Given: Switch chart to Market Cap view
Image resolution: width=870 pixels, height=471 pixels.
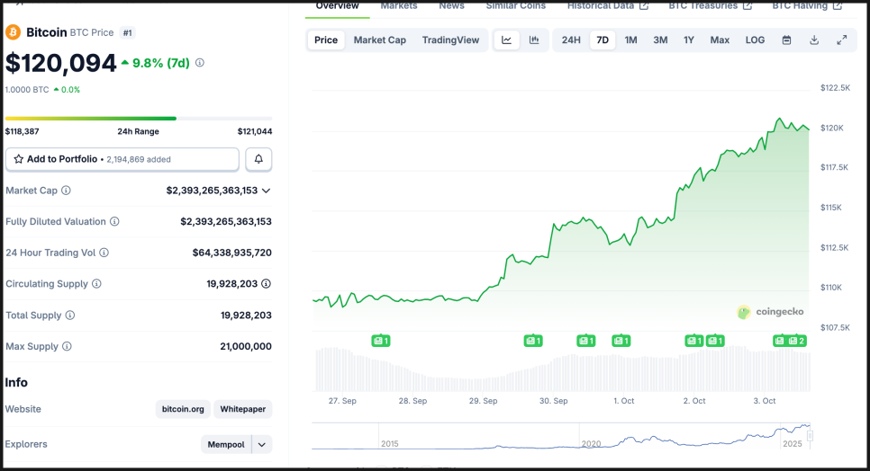Looking at the screenshot, I should point(379,40).
